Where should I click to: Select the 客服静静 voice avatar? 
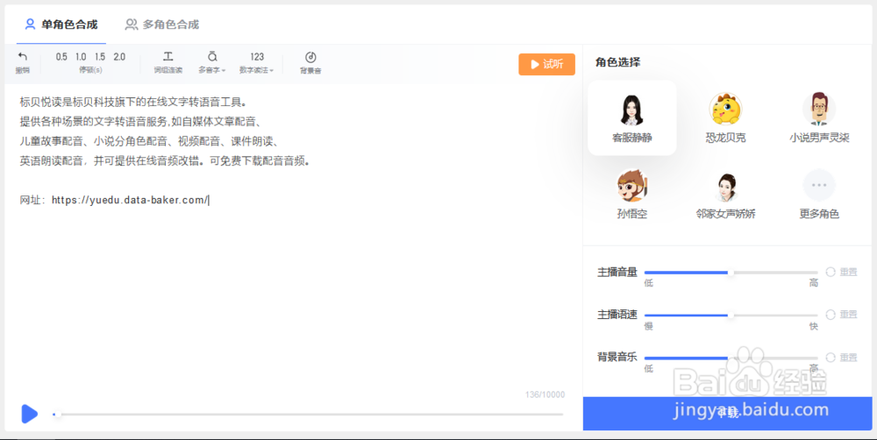coord(632,110)
